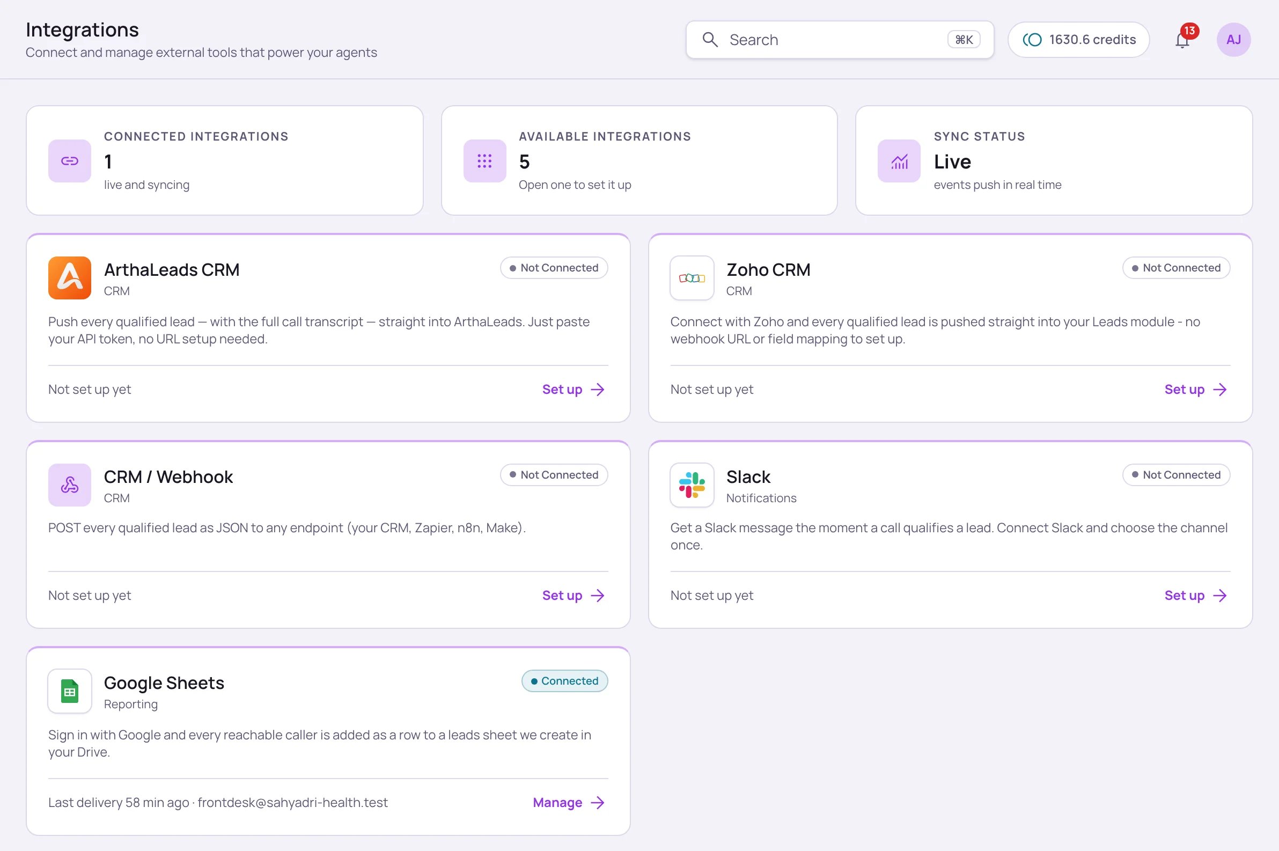This screenshot has height=851, width=1279.
Task: Click Slack Not Connected status badge
Action: pyautogui.click(x=1176, y=475)
